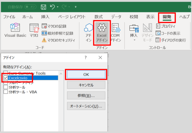
Task: Uncheck the Excelcsvio add-in checkbox
Action: click(x=6, y=78)
